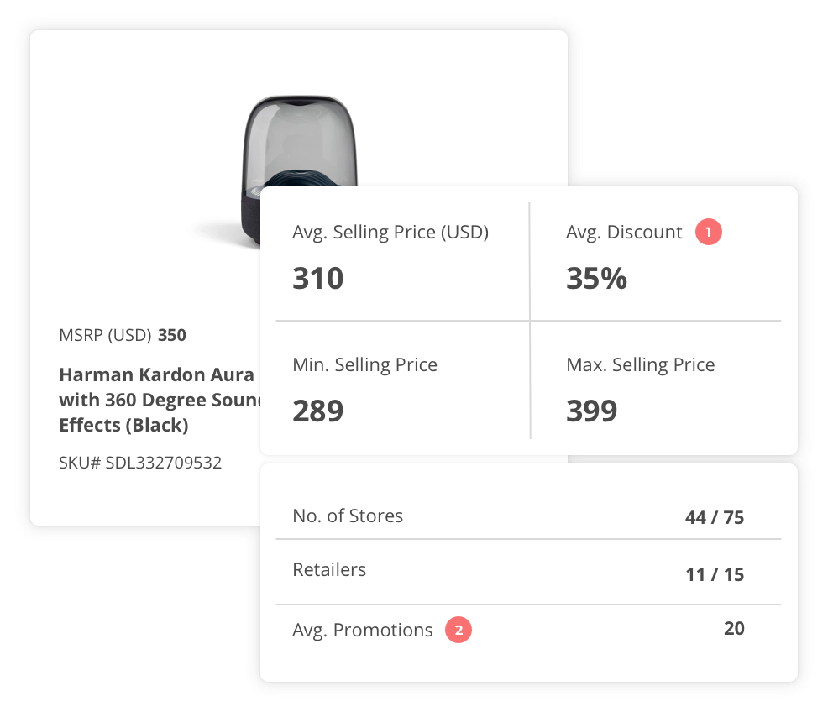Click the red badge numbered 1
Viewport: 828px width, 712px height.
(x=708, y=232)
